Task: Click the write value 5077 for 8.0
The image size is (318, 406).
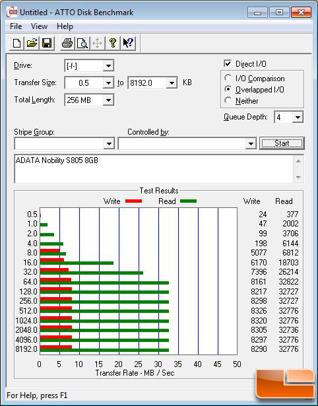Action: (x=259, y=252)
